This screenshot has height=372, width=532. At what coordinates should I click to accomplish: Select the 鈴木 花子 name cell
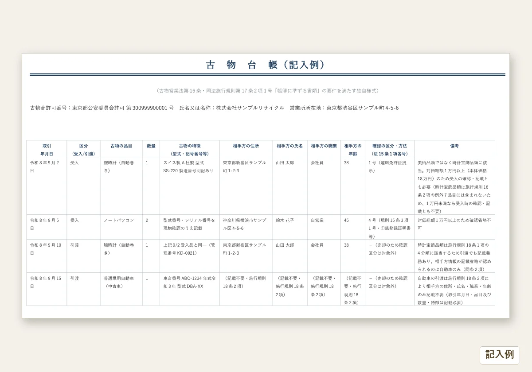[289, 227]
